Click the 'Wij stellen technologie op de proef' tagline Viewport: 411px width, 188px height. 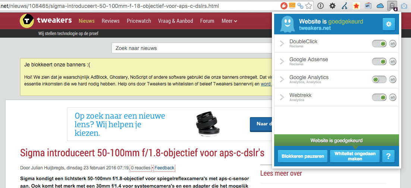click(68, 34)
